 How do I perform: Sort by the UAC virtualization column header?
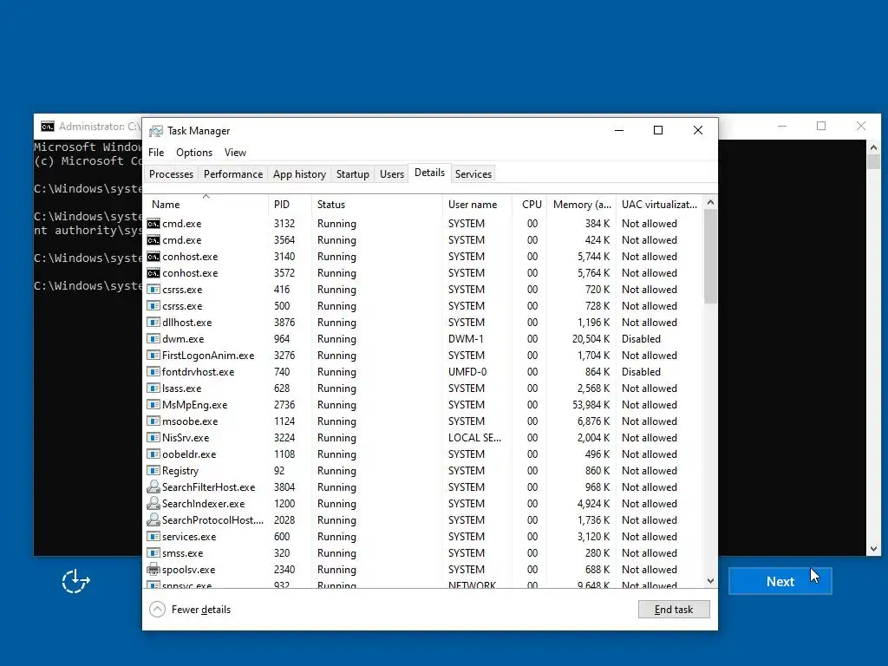point(659,205)
